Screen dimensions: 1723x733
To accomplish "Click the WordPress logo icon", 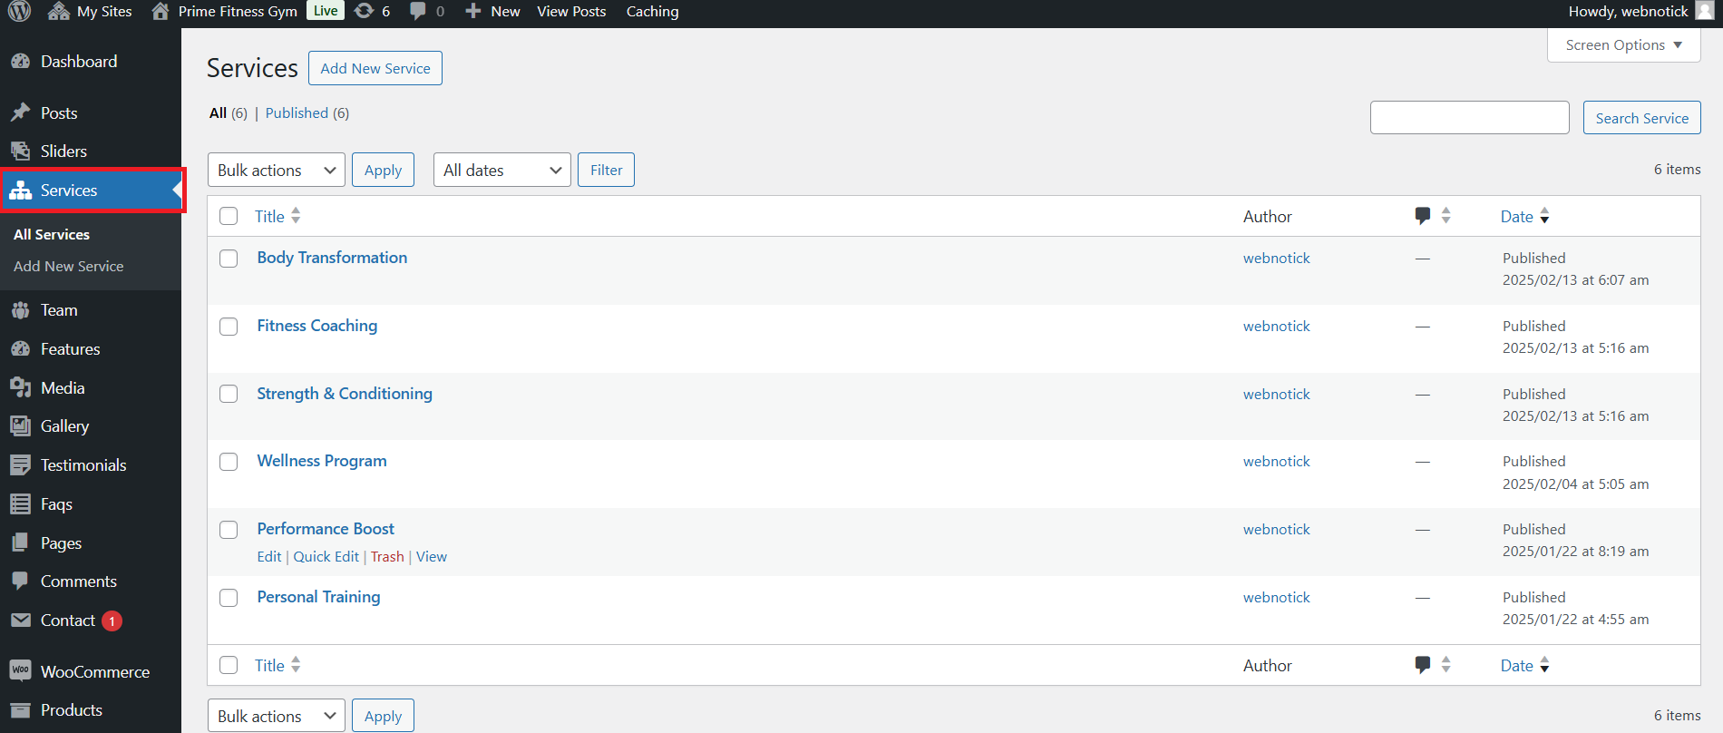I will [19, 12].
